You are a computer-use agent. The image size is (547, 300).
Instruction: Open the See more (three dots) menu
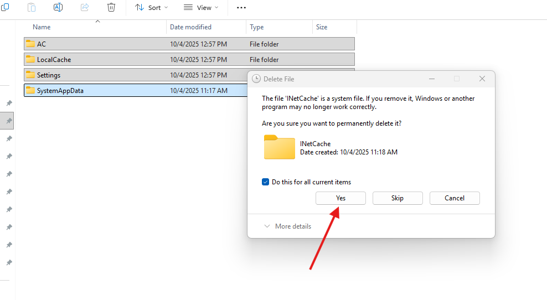click(241, 7)
